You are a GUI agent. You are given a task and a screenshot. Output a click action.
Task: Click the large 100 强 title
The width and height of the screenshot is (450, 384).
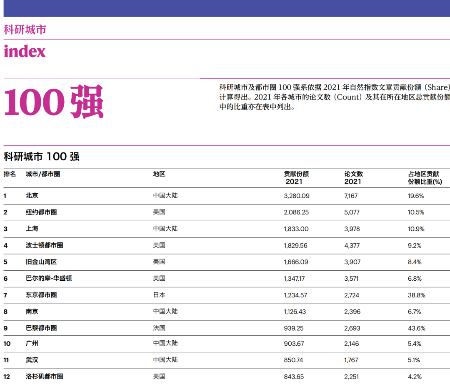click(x=53, y=102)
